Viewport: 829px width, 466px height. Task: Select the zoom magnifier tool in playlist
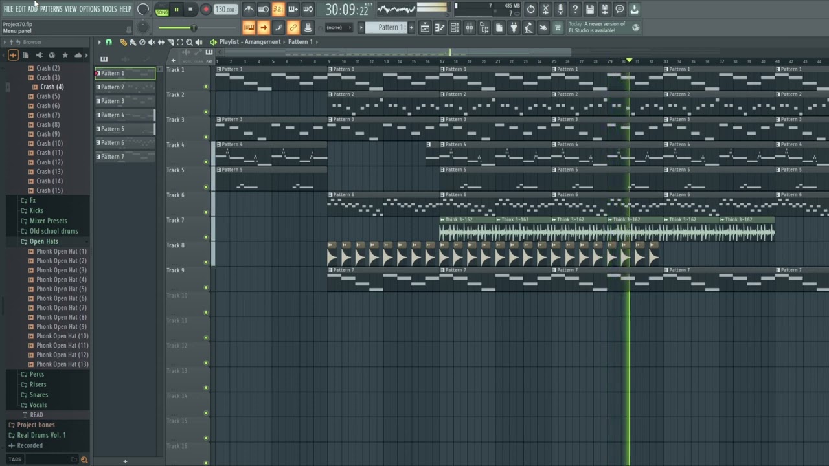pyautogui.click(x=189, y=42)
